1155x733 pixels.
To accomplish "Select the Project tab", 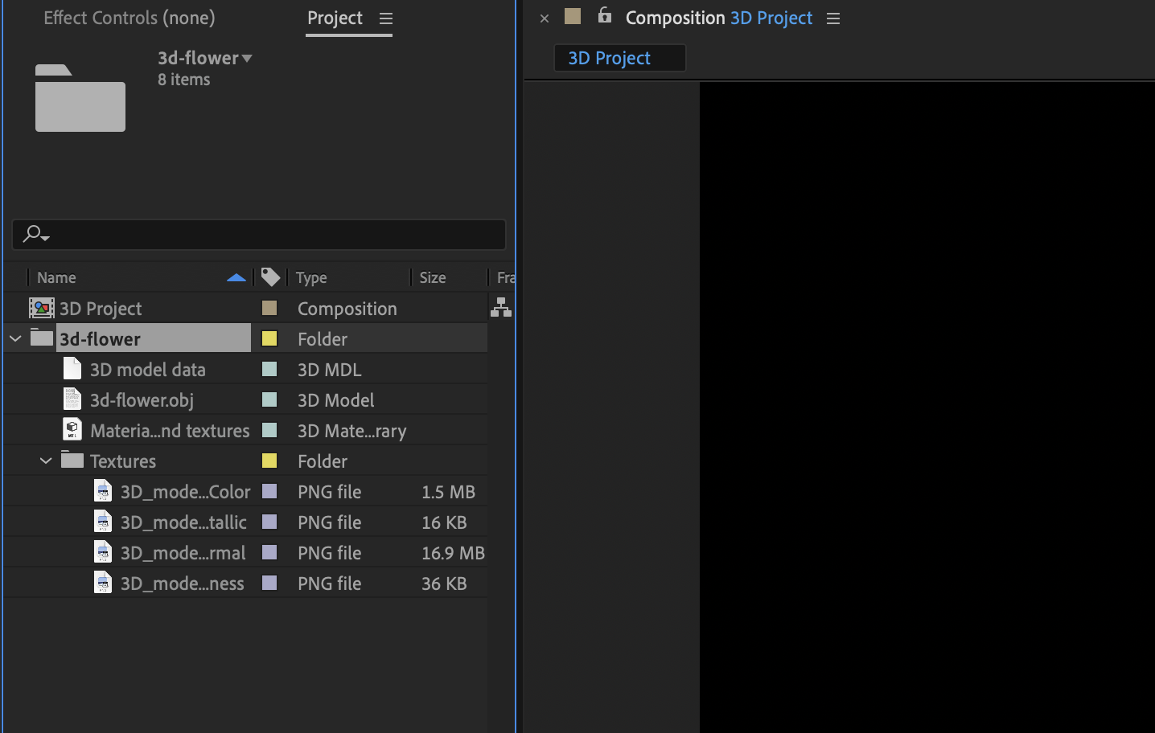I will pos(335,18).
